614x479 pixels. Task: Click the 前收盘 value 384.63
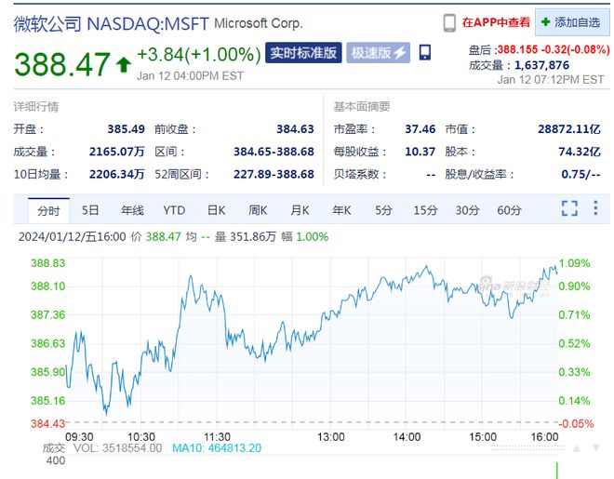(x=295, y=128)
